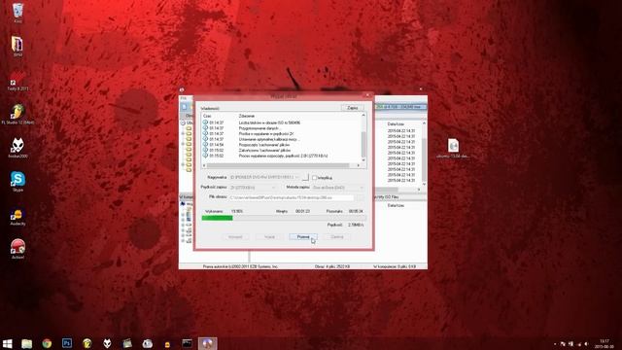Click the Czas column header in log

click(207, 116)
